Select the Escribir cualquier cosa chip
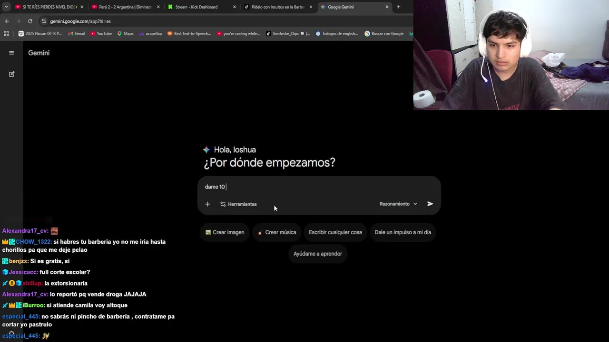The image size is (609, 342). coord(335,232)
